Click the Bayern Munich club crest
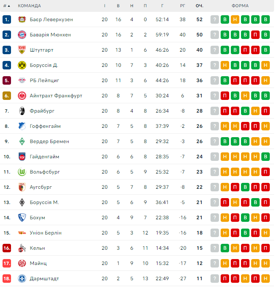The width and height of the screenshot is (277, 287). coord(22,35)
